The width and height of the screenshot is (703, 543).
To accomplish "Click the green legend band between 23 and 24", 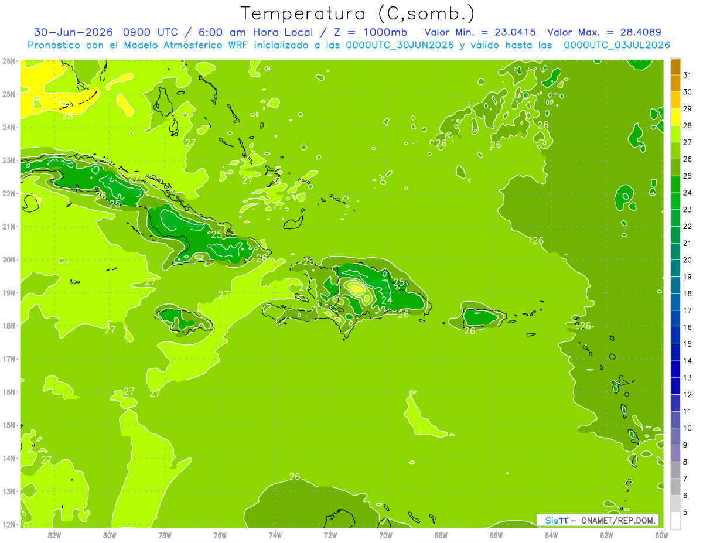I will 675,201.
